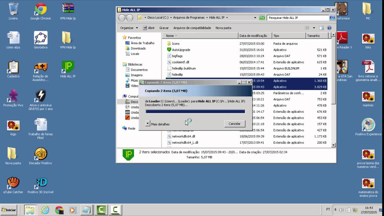Open the VPN Hide Ip folder icon
The height and width of the screenshot is (216, 384).
[x=68, y=40]
